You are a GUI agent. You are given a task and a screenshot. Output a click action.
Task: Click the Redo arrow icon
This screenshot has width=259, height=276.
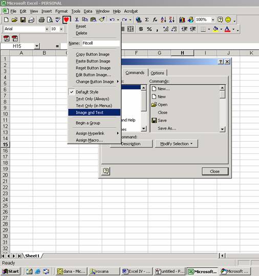pos(124,19)
